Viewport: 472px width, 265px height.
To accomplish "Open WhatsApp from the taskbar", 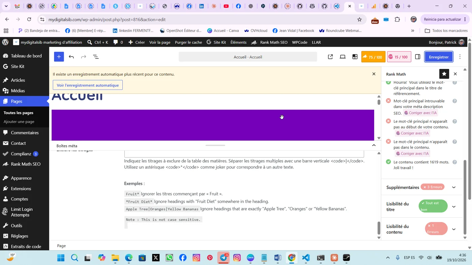I will (169, 258).
